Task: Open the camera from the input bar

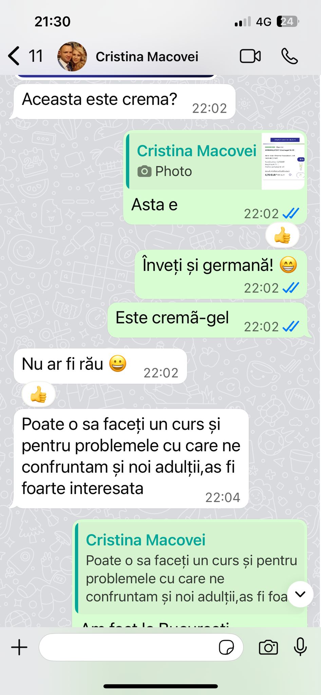Action: (x=268, y=647)
